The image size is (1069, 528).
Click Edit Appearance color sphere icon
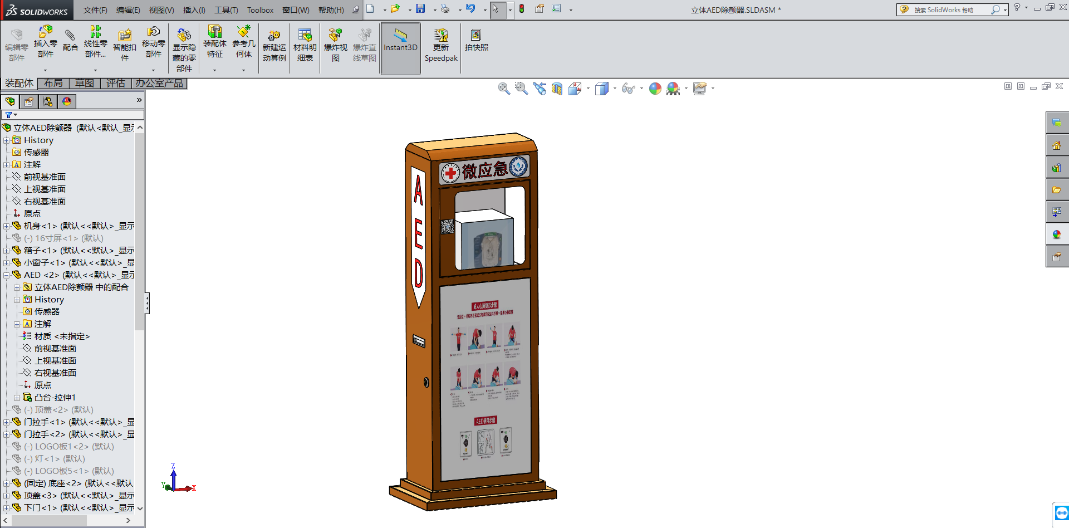(655, 89)
